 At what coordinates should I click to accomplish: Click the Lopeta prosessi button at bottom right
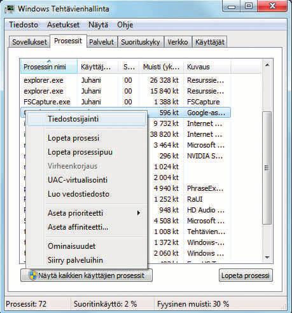coord(246,275)
